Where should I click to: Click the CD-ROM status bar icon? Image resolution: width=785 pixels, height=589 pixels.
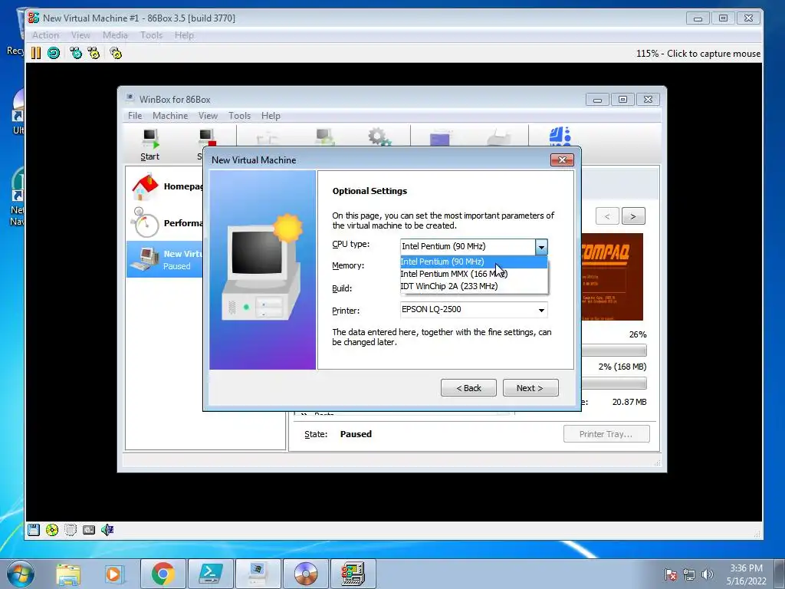click(x=52, y=530)
